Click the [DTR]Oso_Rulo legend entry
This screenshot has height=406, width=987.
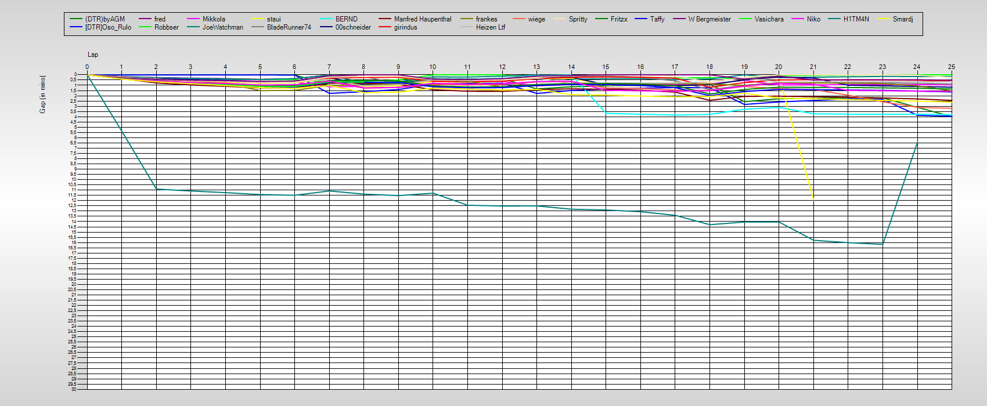click(x=108, y=27)
